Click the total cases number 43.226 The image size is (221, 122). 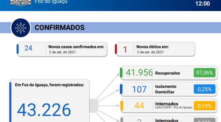click(x=44, y=110)
